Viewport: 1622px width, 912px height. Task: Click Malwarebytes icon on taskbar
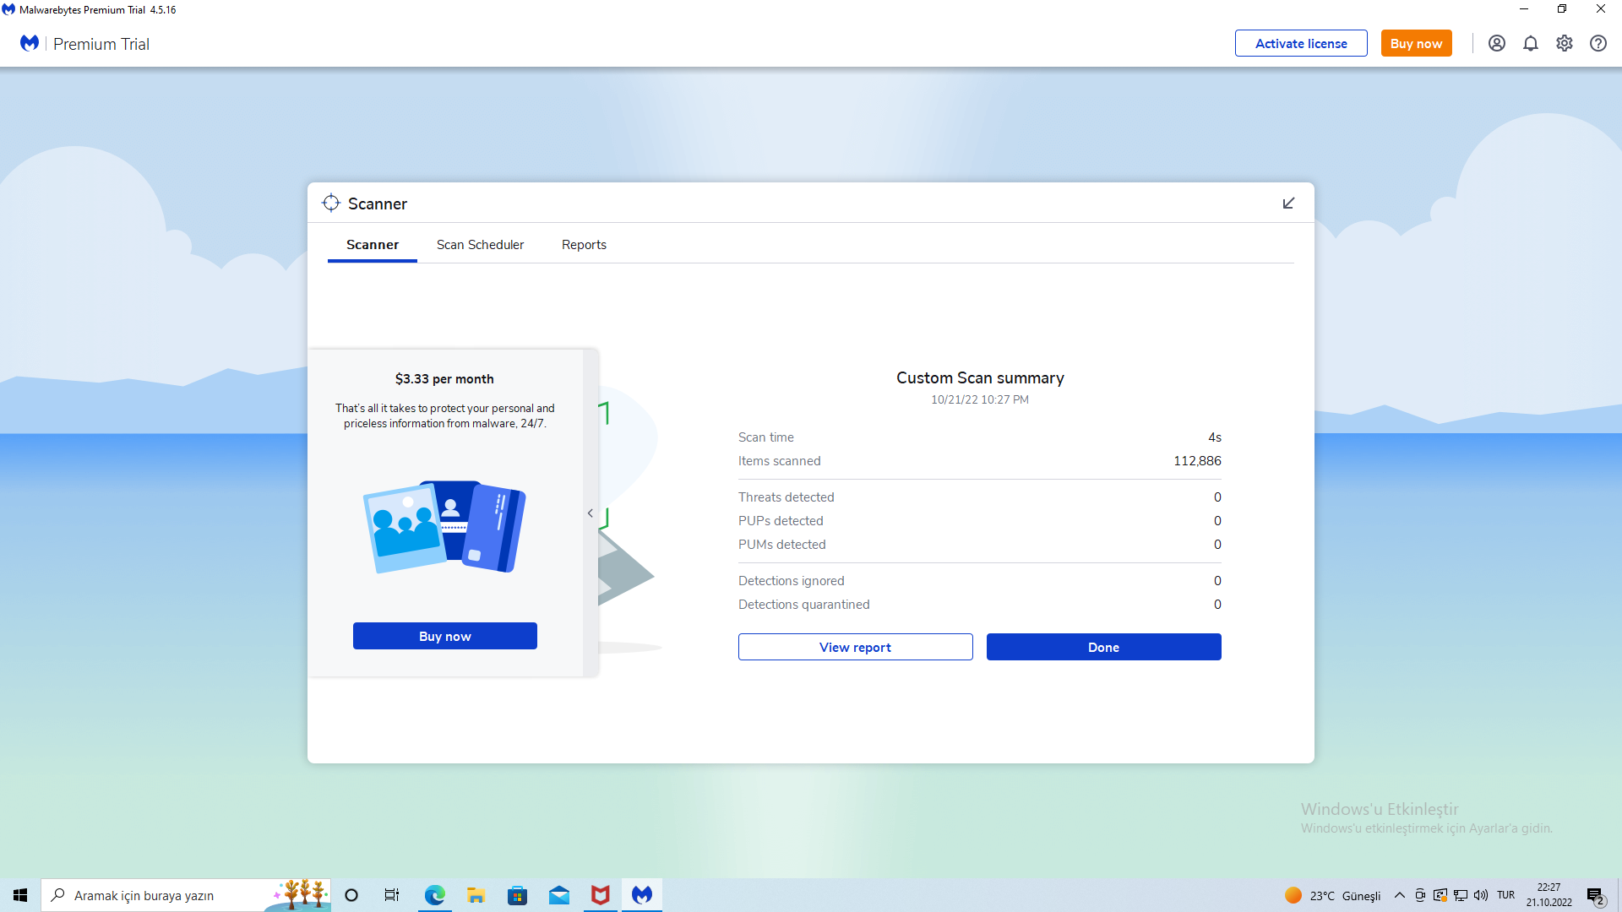[x=642, y=895]
